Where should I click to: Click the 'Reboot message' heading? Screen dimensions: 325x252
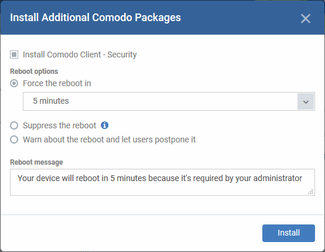(x=36, y=162)
